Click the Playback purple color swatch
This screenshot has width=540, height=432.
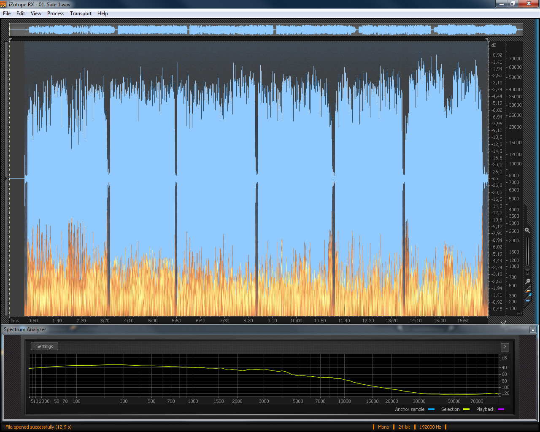tap(501, 409)
